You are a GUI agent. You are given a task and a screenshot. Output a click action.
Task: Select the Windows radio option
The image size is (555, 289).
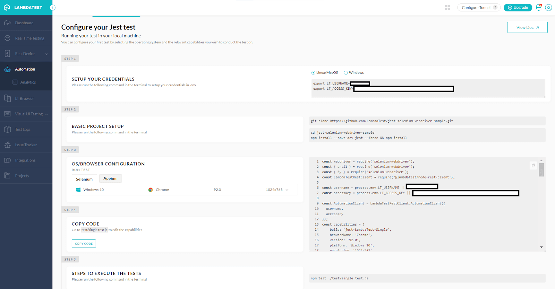tap(346, 73)
